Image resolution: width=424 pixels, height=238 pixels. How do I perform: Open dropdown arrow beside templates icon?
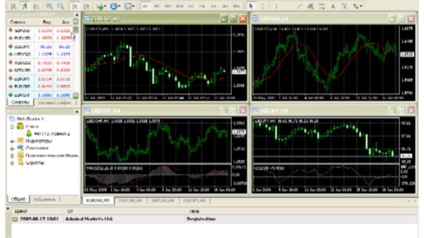coord(133,6)
